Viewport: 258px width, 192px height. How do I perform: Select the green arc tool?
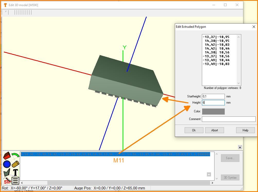point(16,156)
